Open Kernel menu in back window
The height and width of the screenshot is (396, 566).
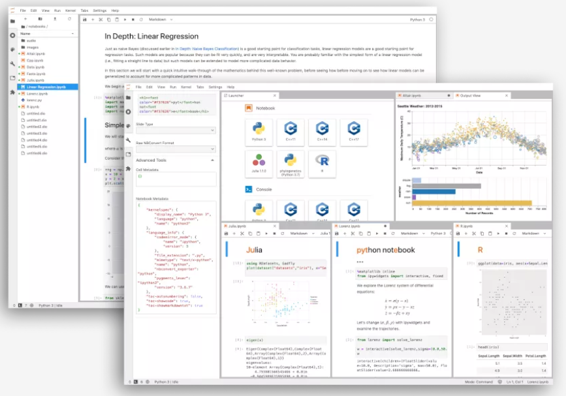pos(71,11)
